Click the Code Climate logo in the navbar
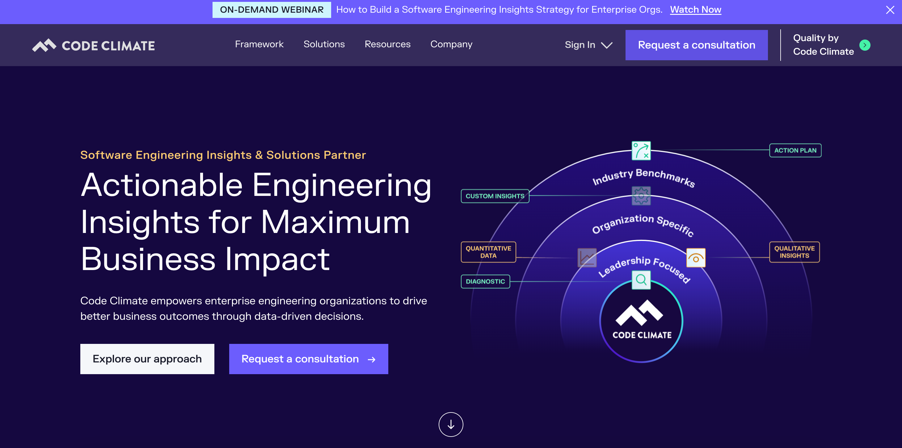 click(93, 45)
